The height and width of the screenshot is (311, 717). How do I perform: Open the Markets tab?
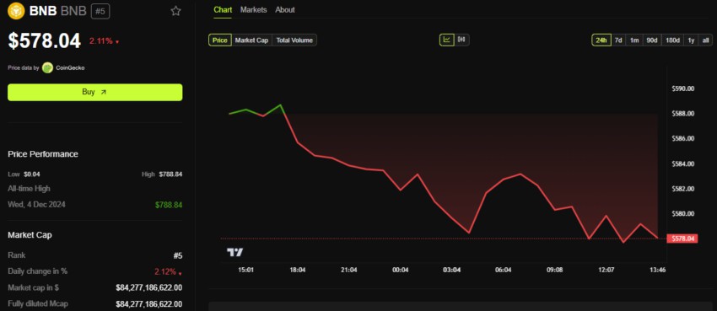(x=253, y=9)
